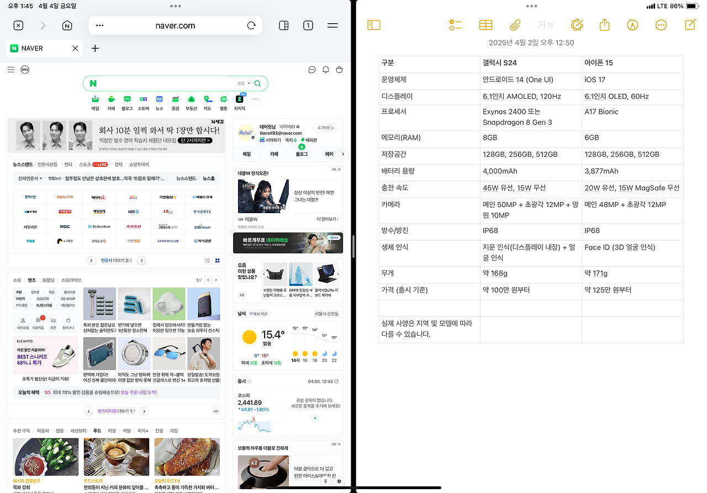Switch to the 경제 tab
This screenshot has width=707, height=493.
(118, 165)
